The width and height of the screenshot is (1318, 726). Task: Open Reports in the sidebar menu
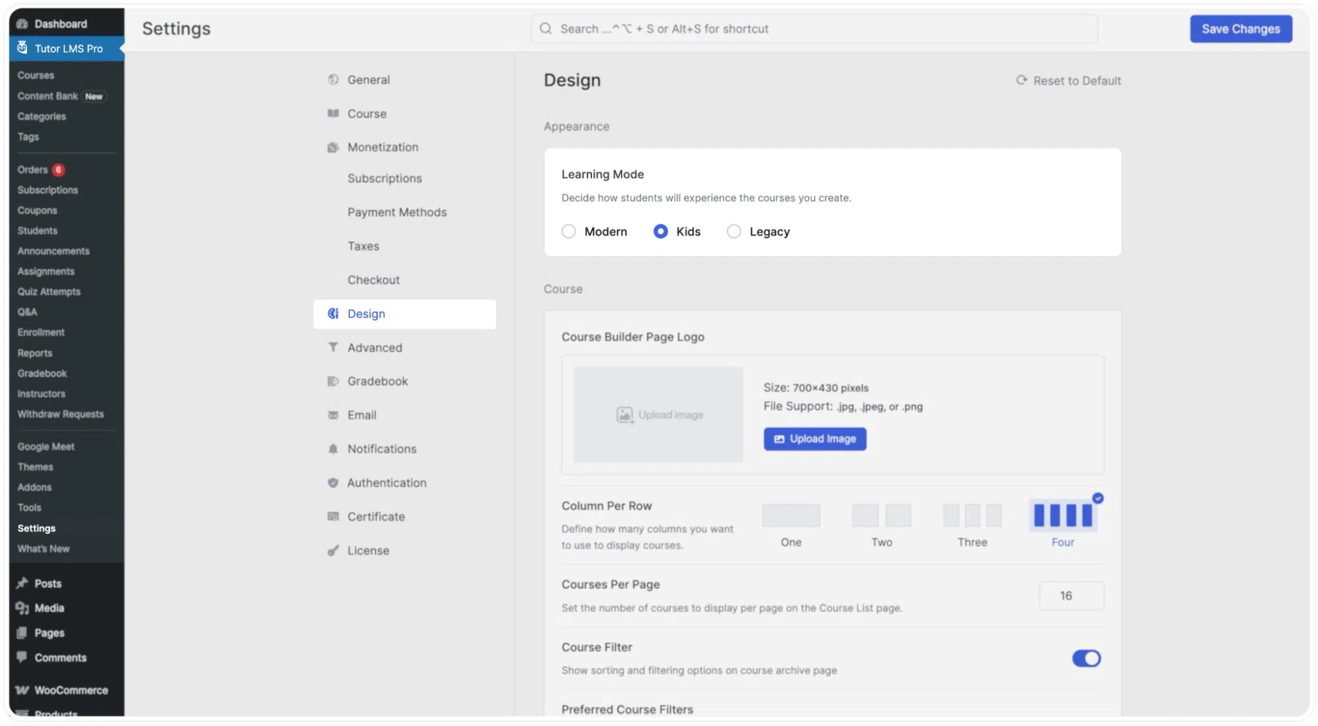click(35, 353)
